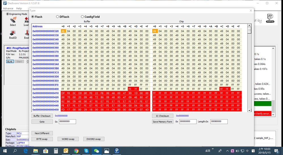
Task: Click the hex view scrollbar thumb
Action: 249,30
